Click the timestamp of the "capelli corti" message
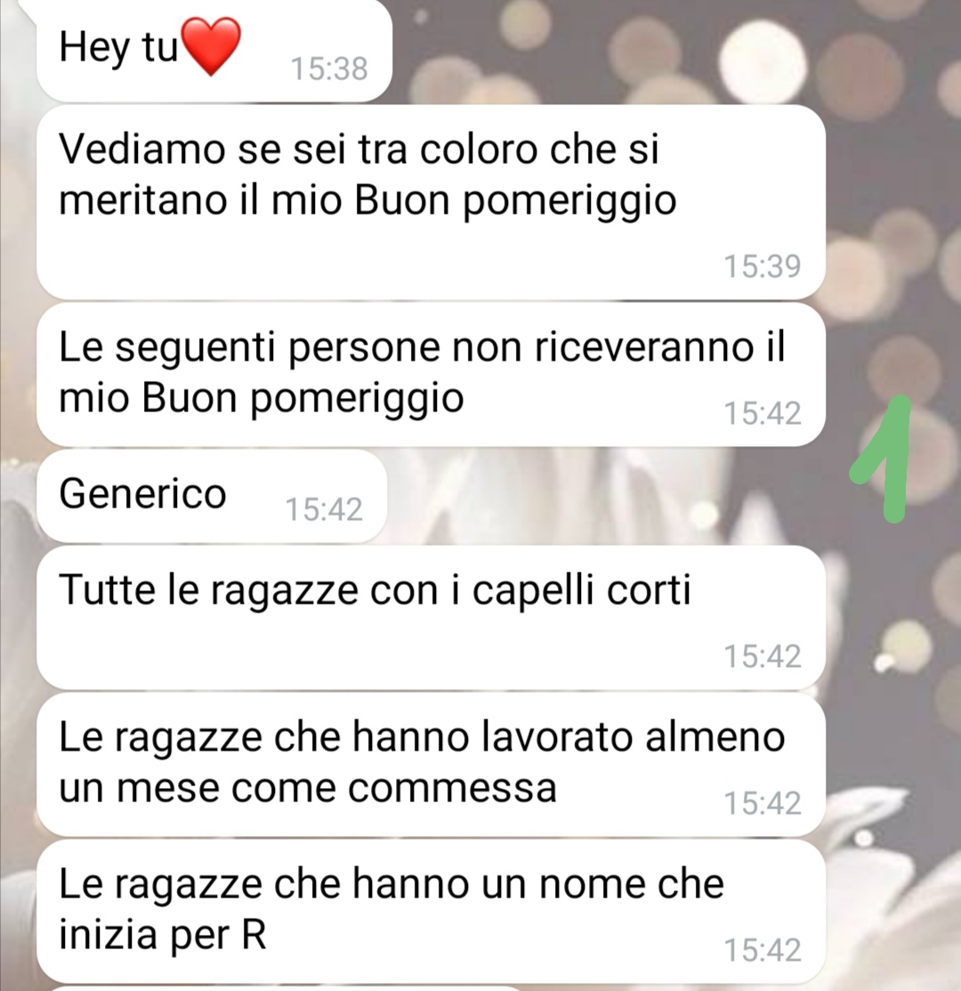Viewport: 961px width, 991px height. coord(762,656)
